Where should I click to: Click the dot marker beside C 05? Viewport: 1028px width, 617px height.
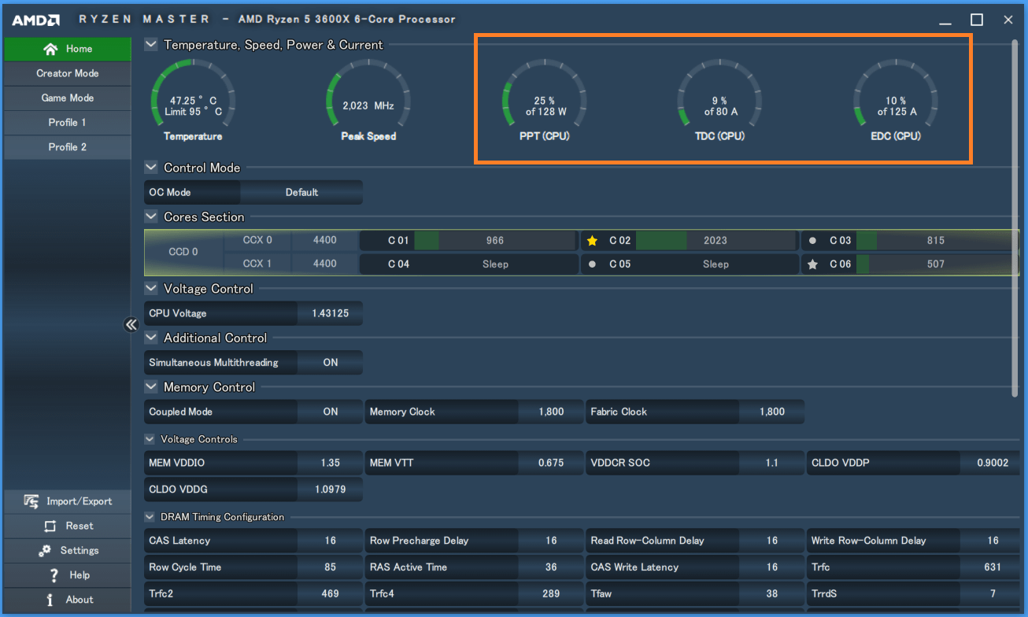pyautogui.click(x=593, y=264)
